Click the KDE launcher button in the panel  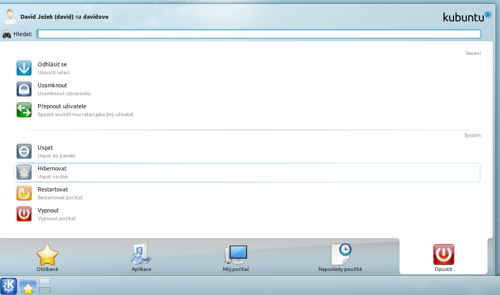[9, 286]
